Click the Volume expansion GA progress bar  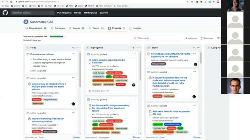tap(58, 37)
